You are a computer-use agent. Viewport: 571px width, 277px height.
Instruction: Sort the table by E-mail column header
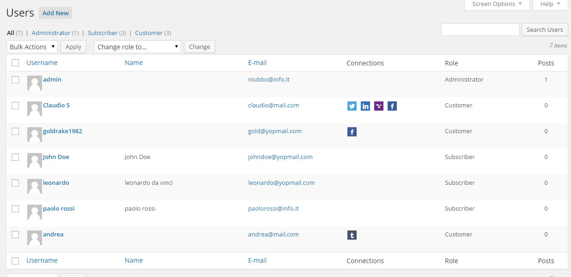point(257,63)
